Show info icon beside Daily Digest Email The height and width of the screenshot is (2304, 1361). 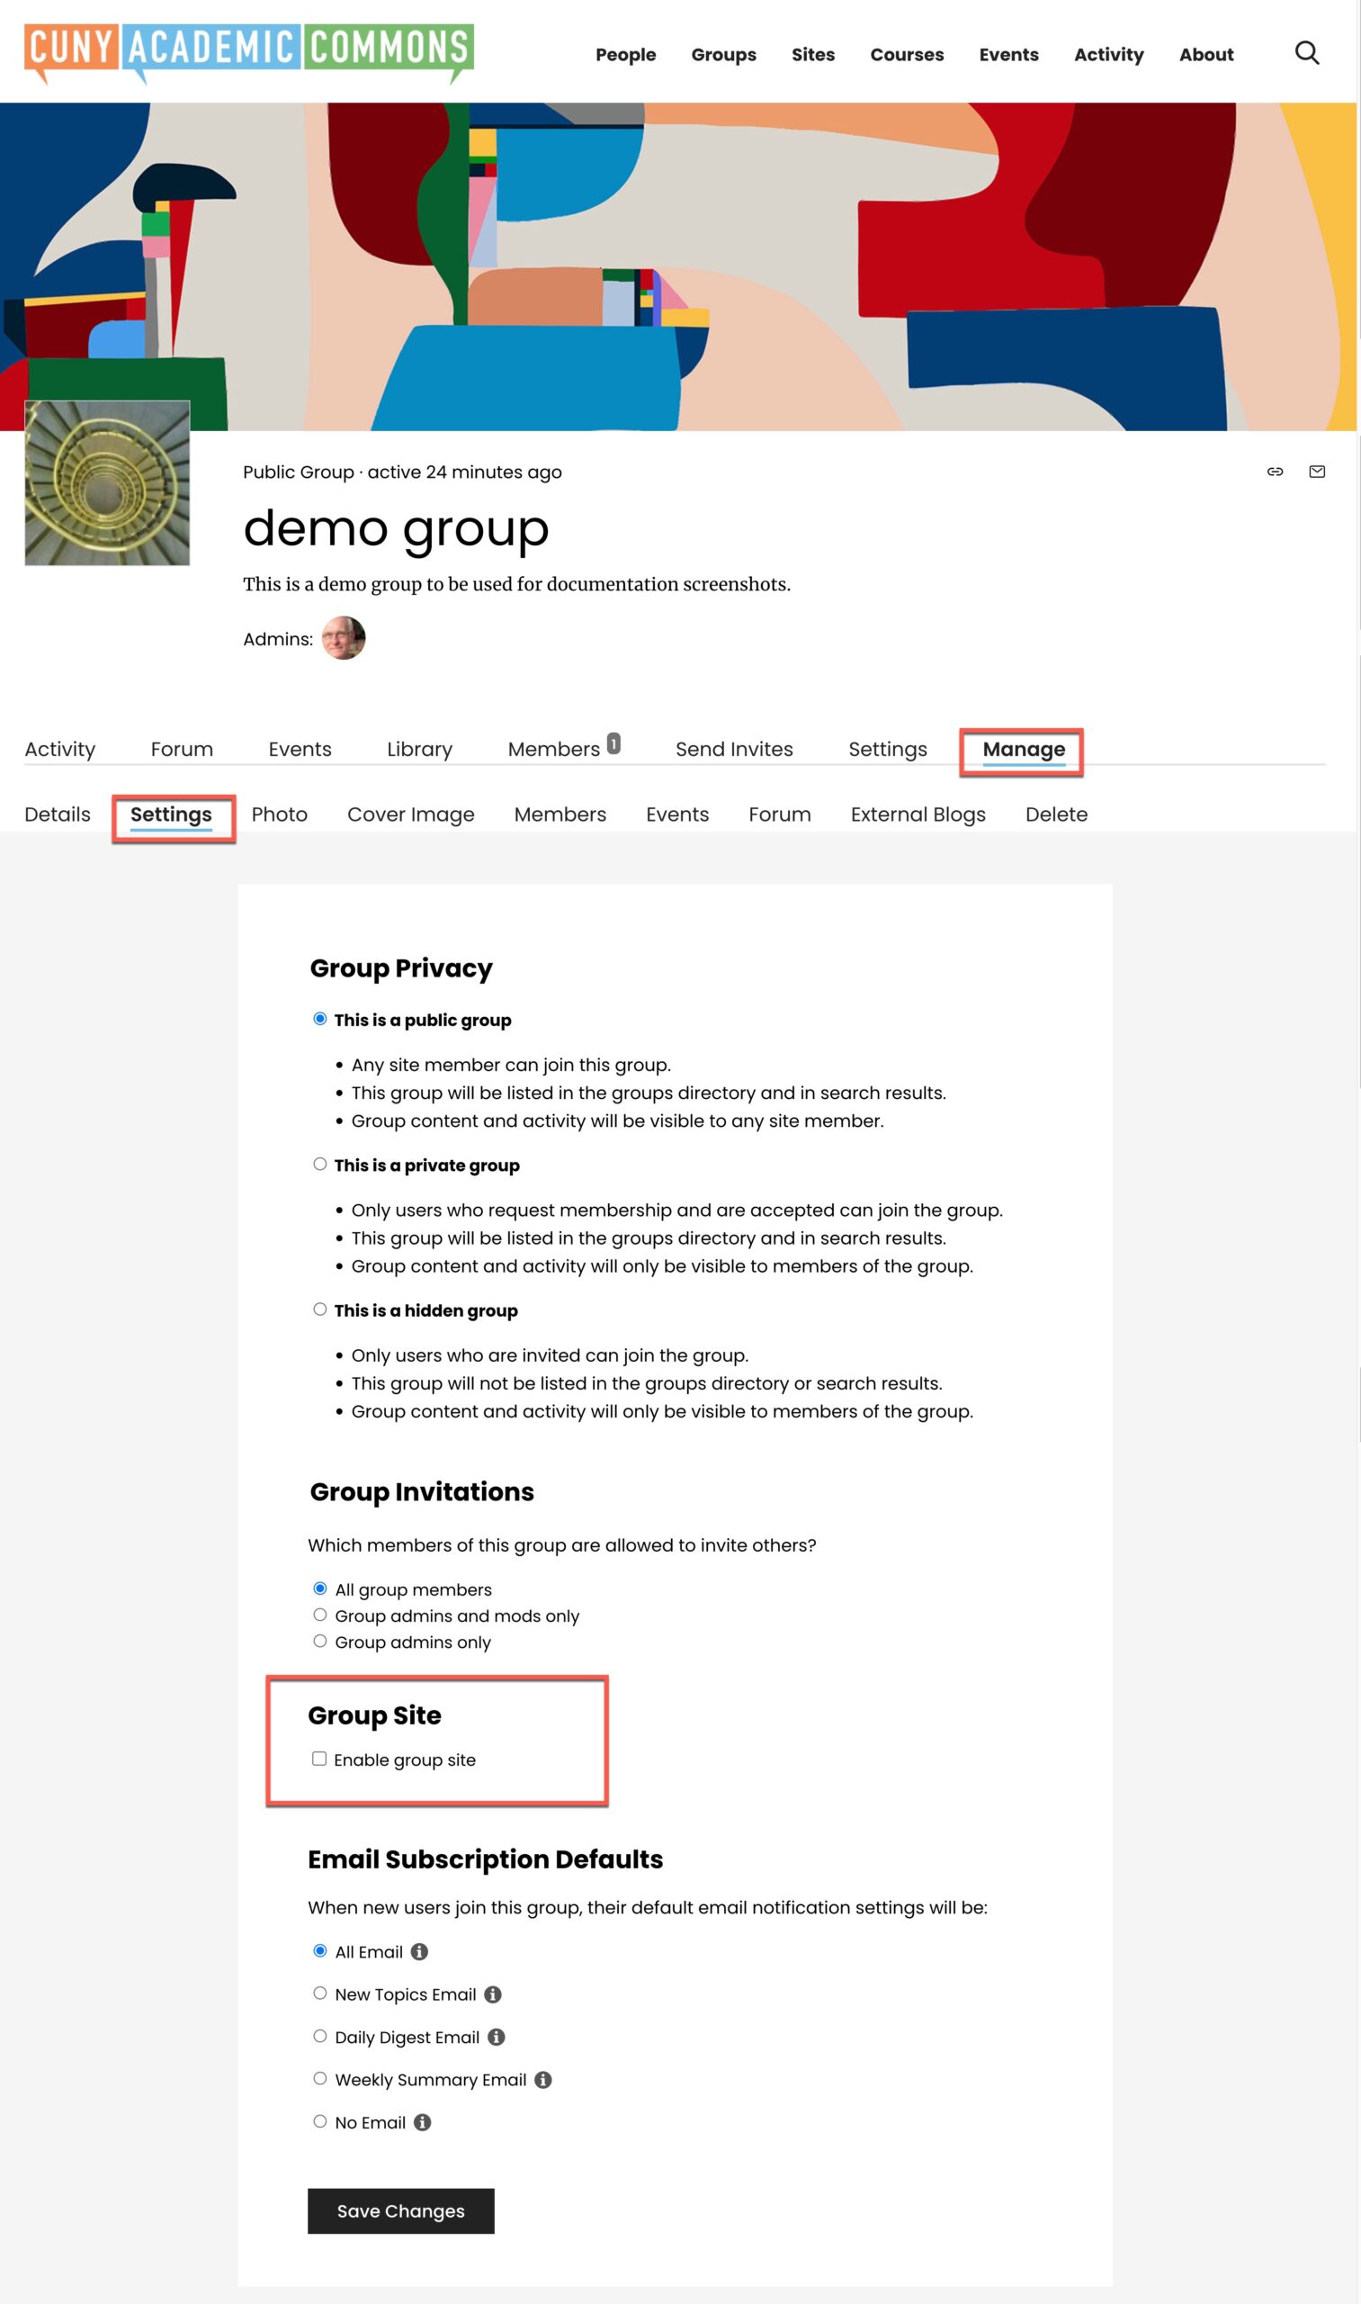[x=497, y=2037]
